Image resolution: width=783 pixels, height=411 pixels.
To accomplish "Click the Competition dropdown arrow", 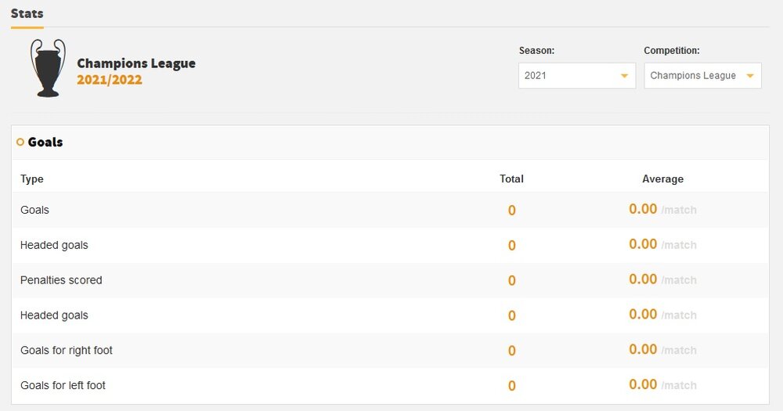I will [x=749, y=76].
